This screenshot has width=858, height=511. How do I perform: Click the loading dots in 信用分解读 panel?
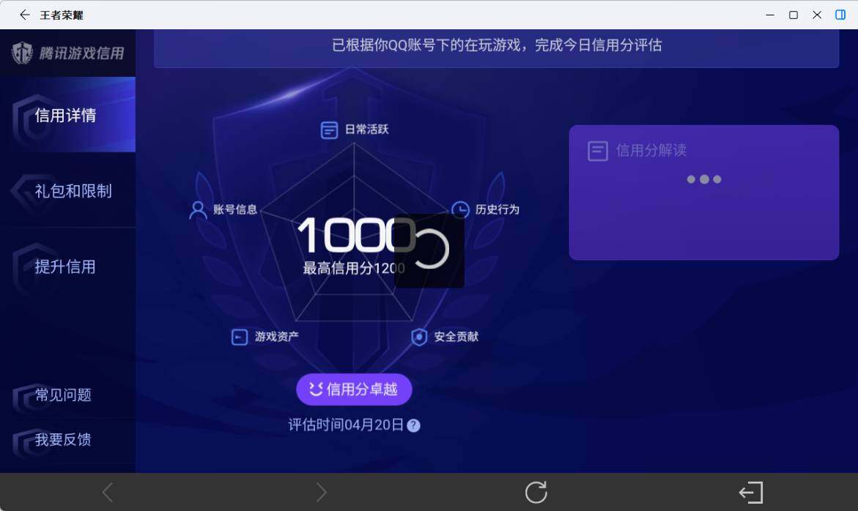point(704,179)
